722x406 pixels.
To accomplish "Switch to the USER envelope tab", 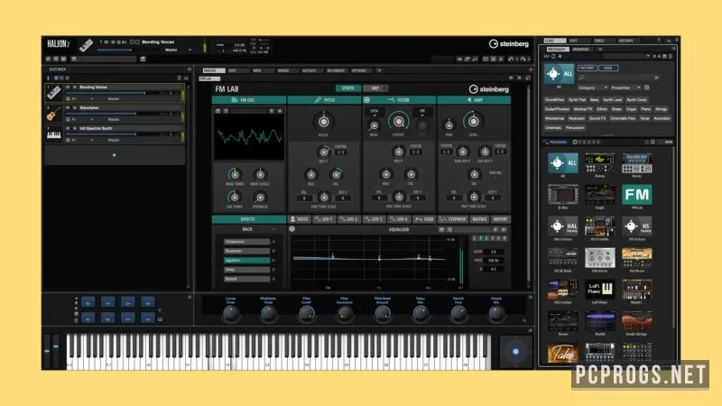I will pos(423,219).
